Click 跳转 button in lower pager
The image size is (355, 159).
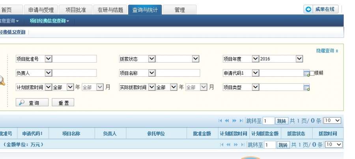(283, 145)
